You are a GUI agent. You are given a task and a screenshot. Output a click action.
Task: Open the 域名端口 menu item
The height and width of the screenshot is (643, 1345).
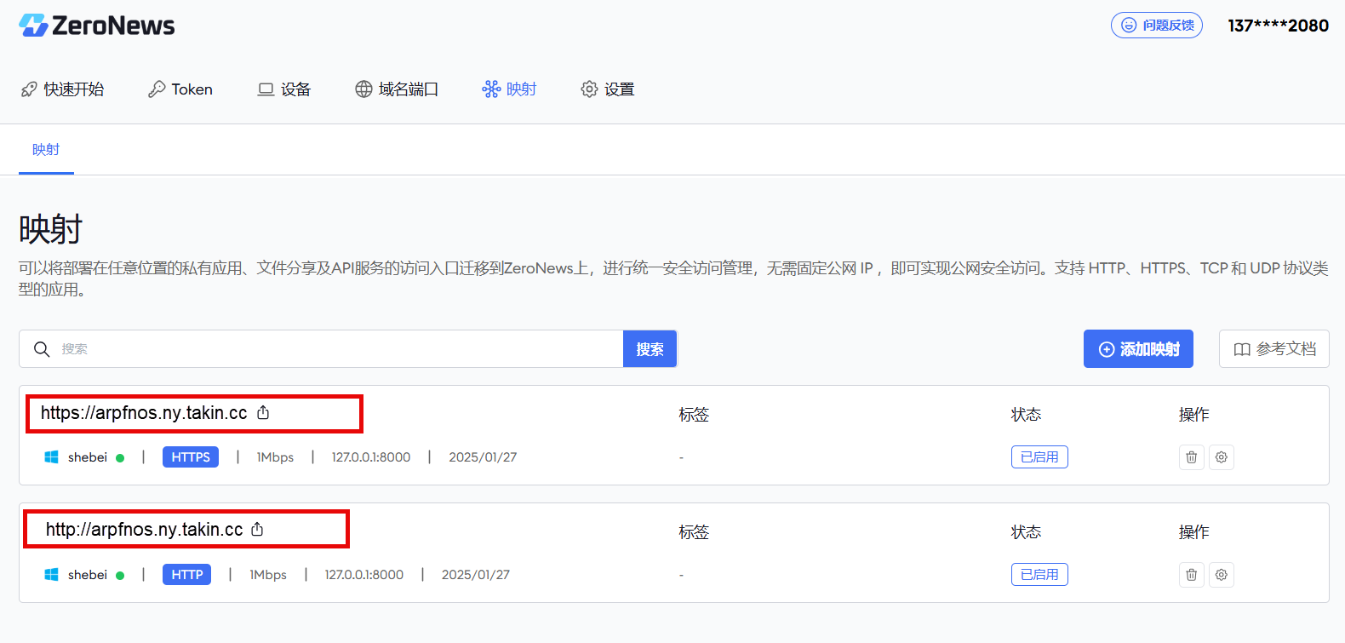(x=397, y=89)
